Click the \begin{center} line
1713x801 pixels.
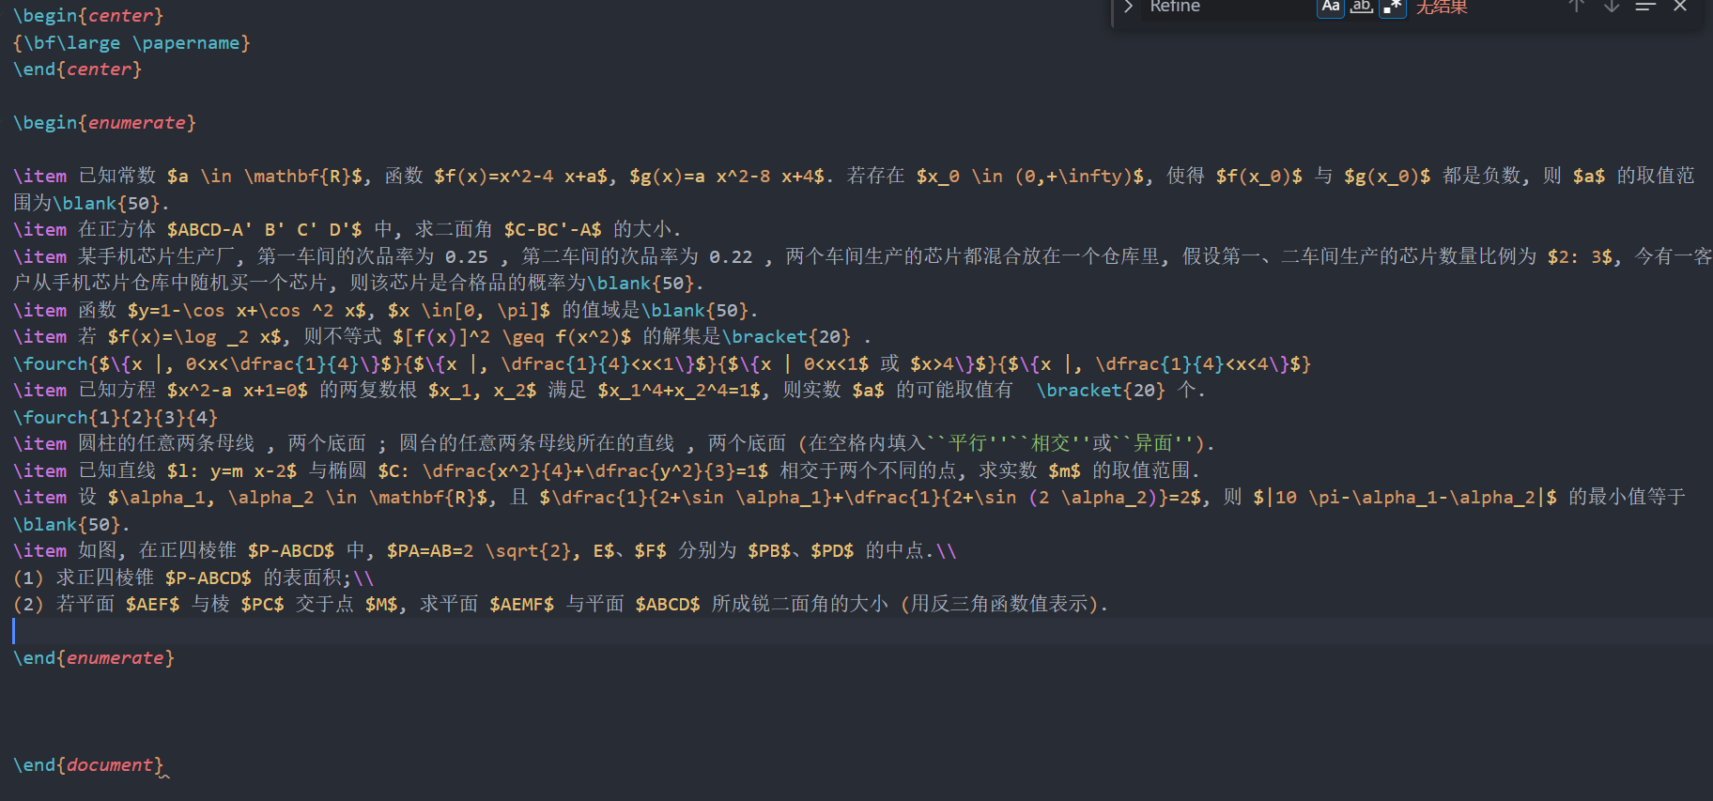tap(88, 16)
